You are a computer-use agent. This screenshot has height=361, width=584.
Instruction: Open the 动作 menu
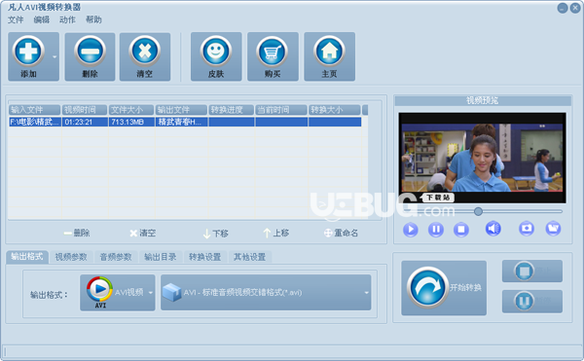(x=67, y=19)
